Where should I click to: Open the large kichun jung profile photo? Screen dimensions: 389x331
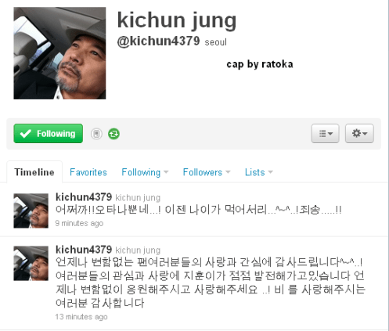tap(59, 53)
